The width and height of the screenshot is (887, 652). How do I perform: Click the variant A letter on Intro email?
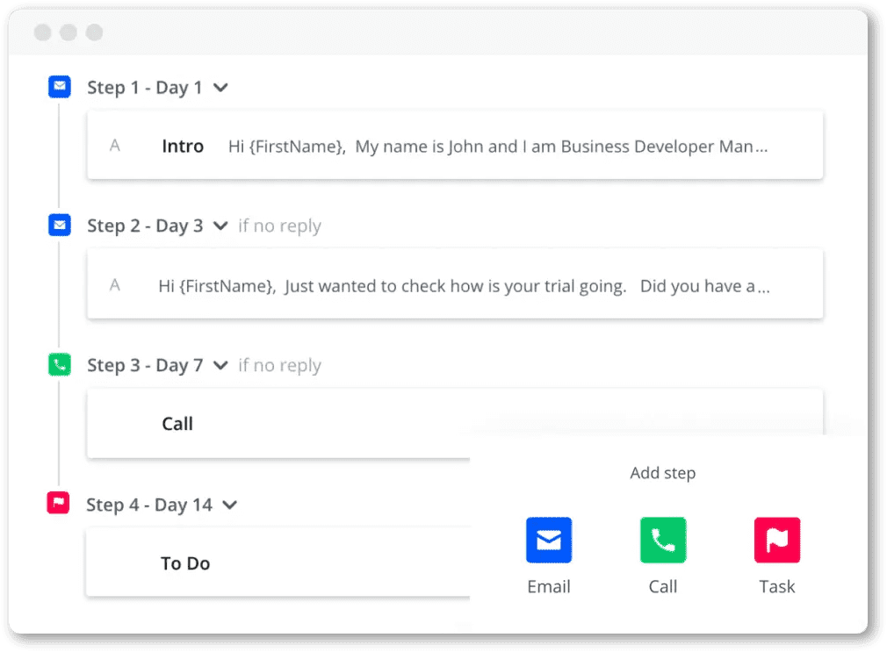click(114, 146)
